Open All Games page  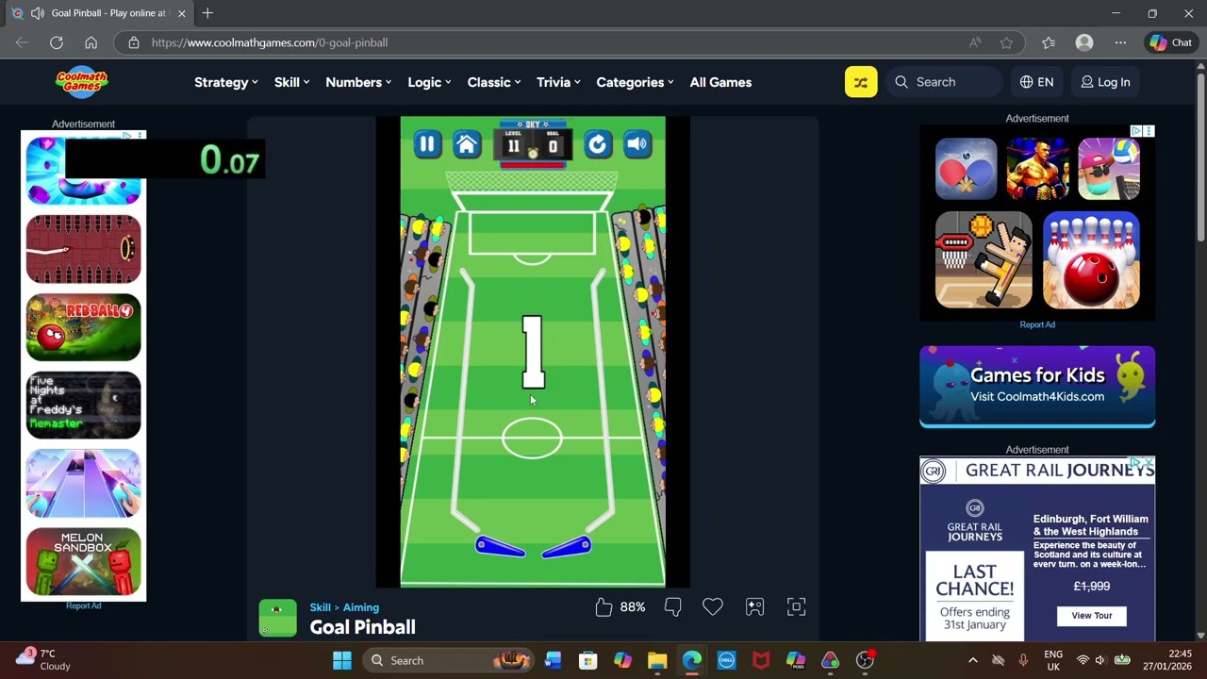click(720, 82)
